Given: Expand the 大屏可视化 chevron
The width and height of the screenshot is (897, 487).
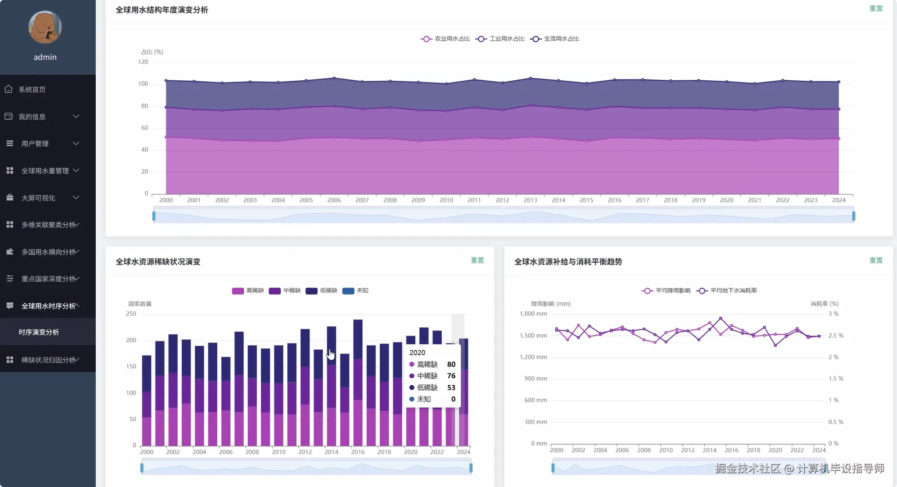Looking at the screenshot, I should (76, 198).
